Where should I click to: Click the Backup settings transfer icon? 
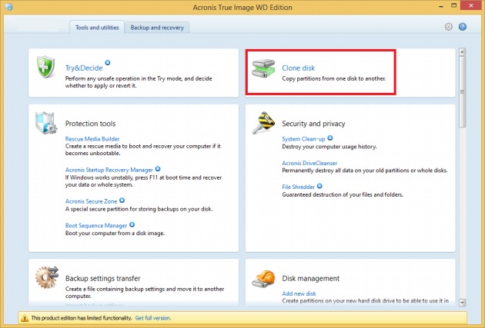[47, 277]
